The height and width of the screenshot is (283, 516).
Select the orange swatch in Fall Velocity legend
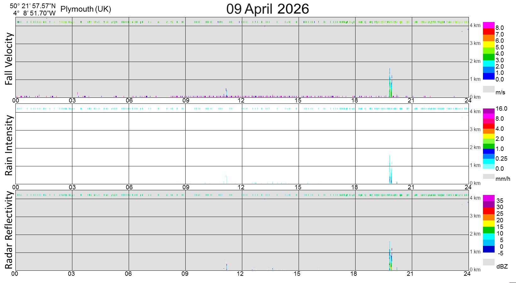(x=489, y=38)
